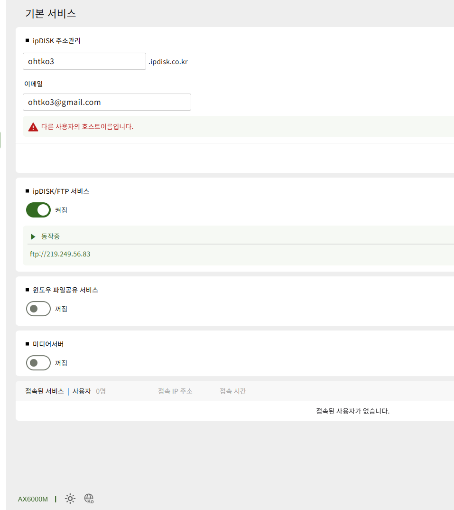The image size is (454, 510).
Task: Turn off the ipDISK/FTP 서비스 switch
Action: coord(38,210)
